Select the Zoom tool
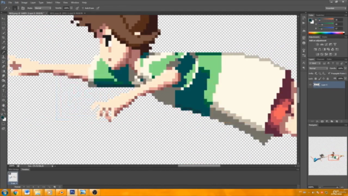 click(4, 110)
